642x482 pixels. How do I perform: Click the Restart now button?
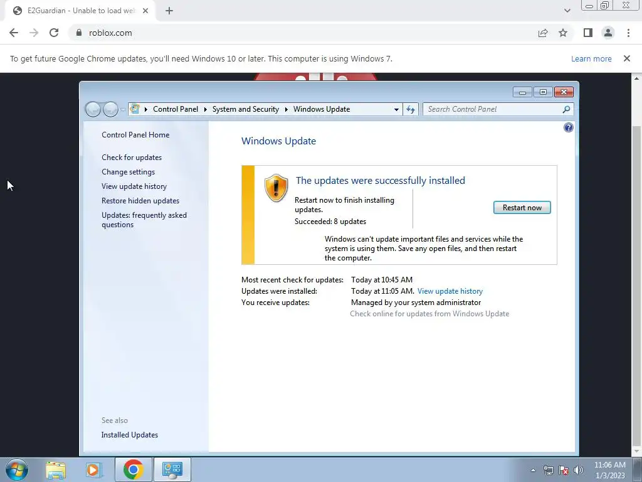(x=522, y=207)
